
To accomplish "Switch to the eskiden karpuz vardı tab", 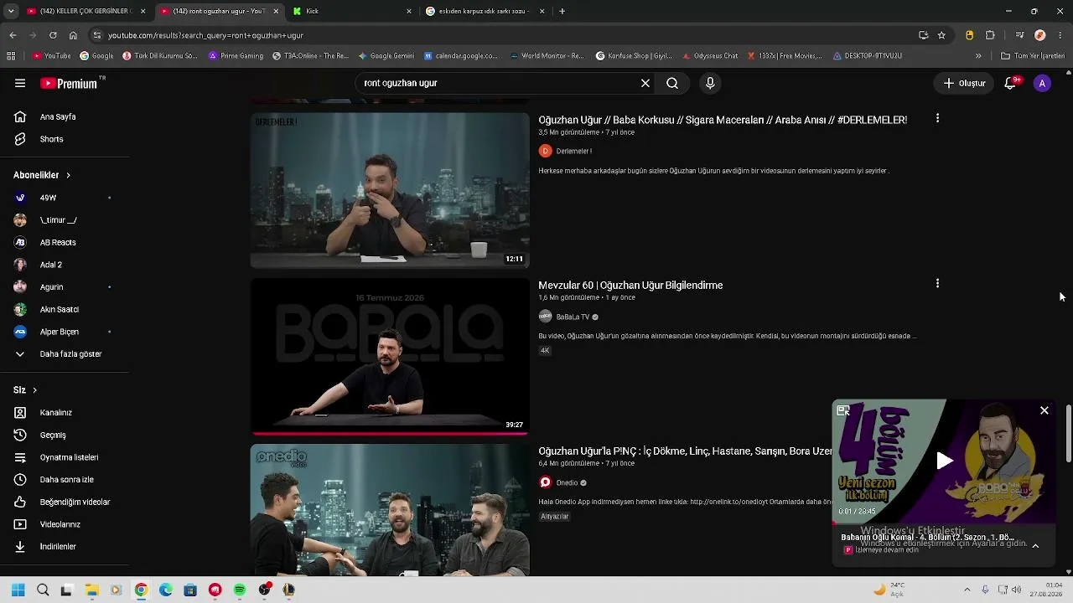I will 485,11.
